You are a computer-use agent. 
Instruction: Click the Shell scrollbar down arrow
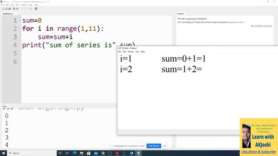(173, 147)
